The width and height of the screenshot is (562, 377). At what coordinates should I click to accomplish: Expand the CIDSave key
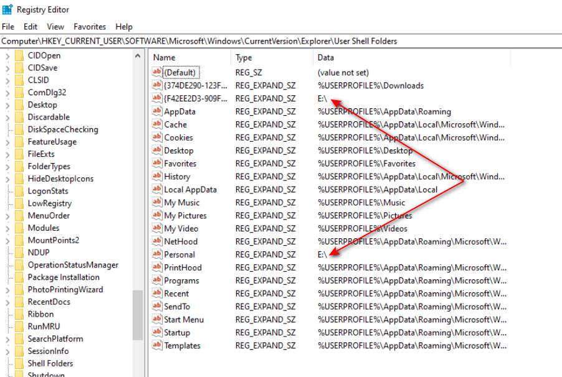7,68
